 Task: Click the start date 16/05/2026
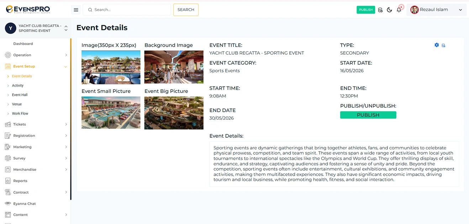click(352, 71)
